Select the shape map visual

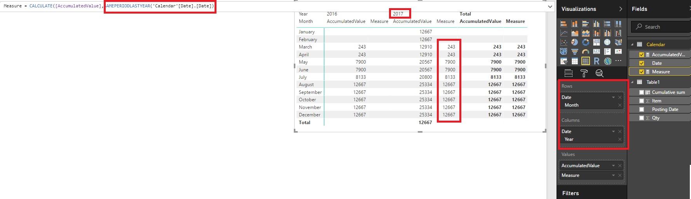564,51
